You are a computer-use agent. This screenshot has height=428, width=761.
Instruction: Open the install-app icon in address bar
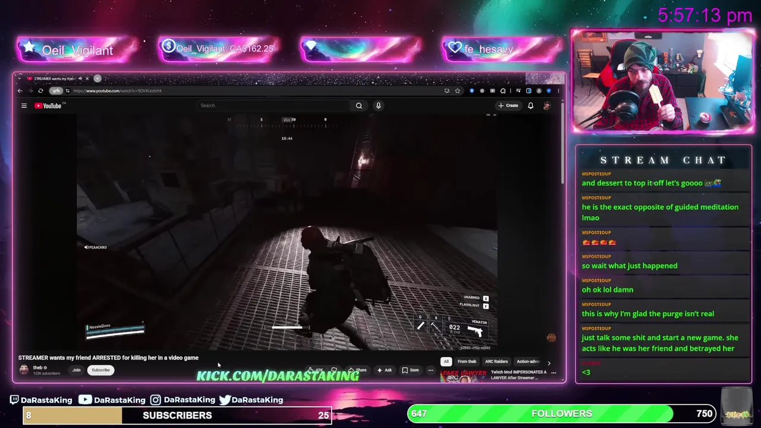447,90
